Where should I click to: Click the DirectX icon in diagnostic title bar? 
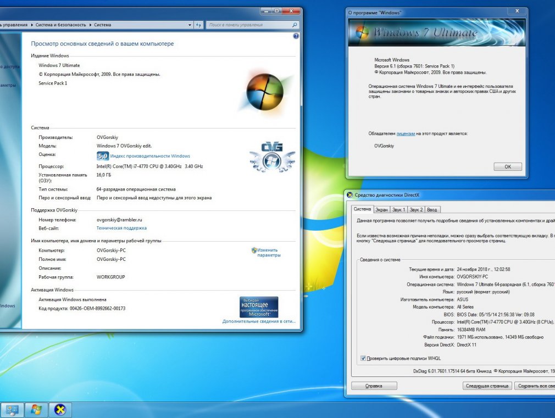point(349,195)
